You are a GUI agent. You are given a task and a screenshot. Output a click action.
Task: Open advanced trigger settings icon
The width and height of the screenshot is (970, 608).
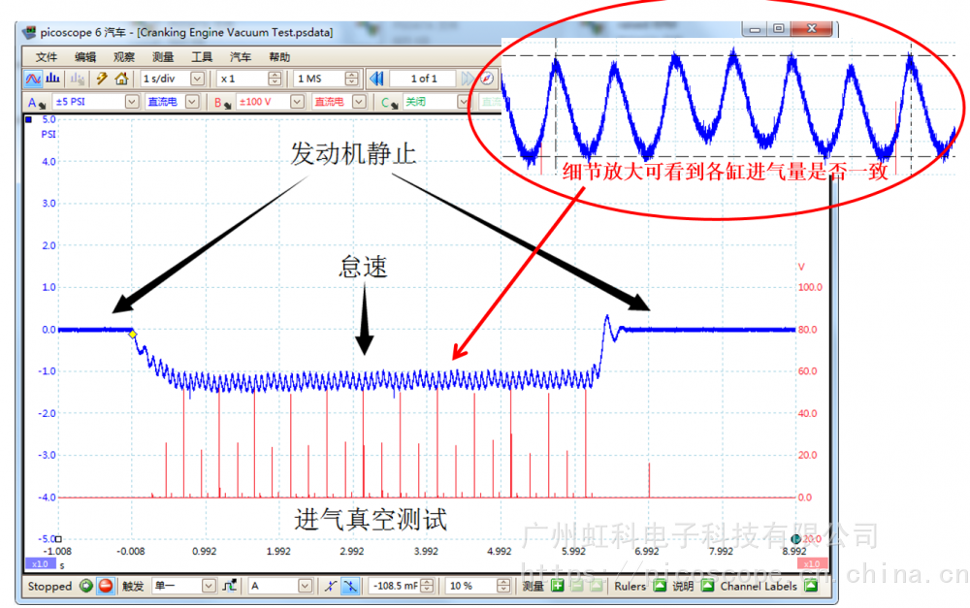coord(229,586)
